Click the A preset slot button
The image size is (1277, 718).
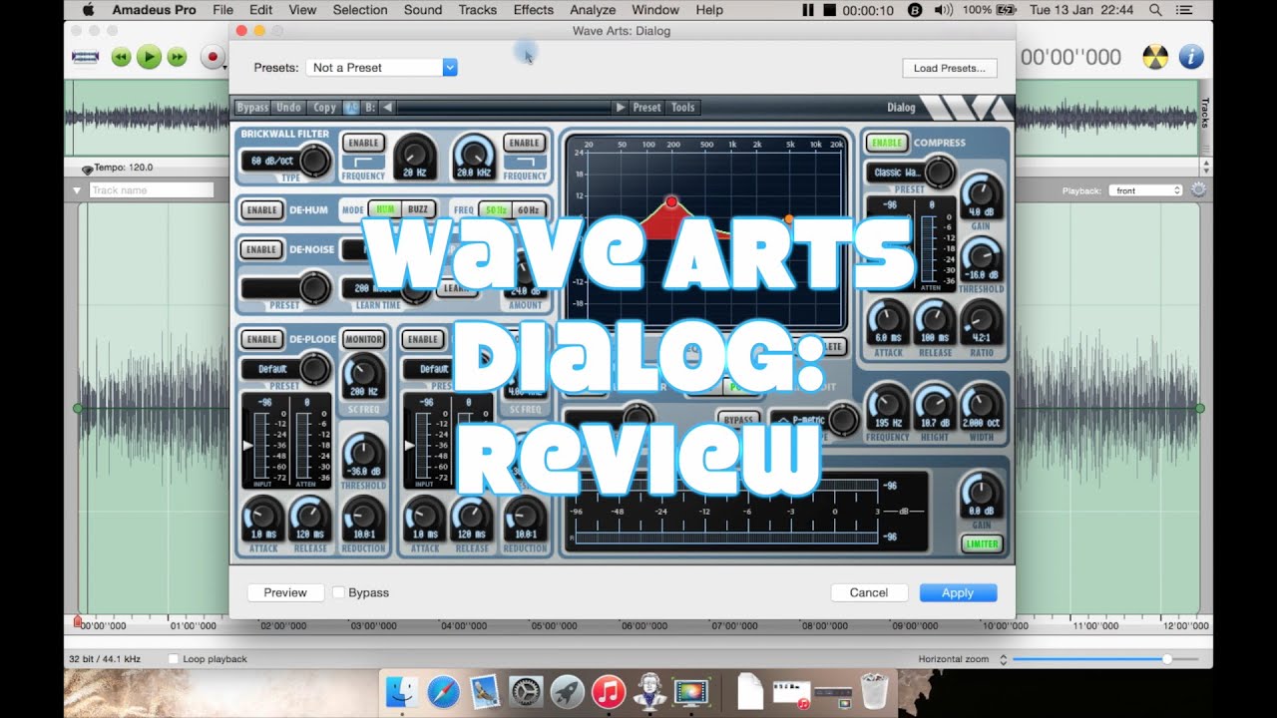(351, 108)
